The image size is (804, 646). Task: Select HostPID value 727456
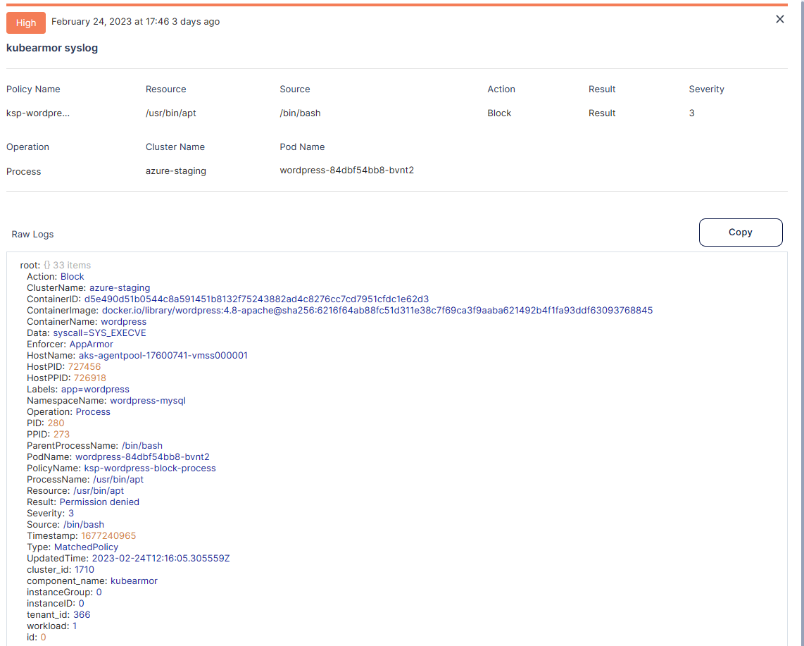pos(84,367)
